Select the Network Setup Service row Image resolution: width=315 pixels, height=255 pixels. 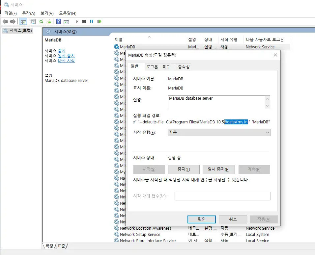[x=202, y=234]
